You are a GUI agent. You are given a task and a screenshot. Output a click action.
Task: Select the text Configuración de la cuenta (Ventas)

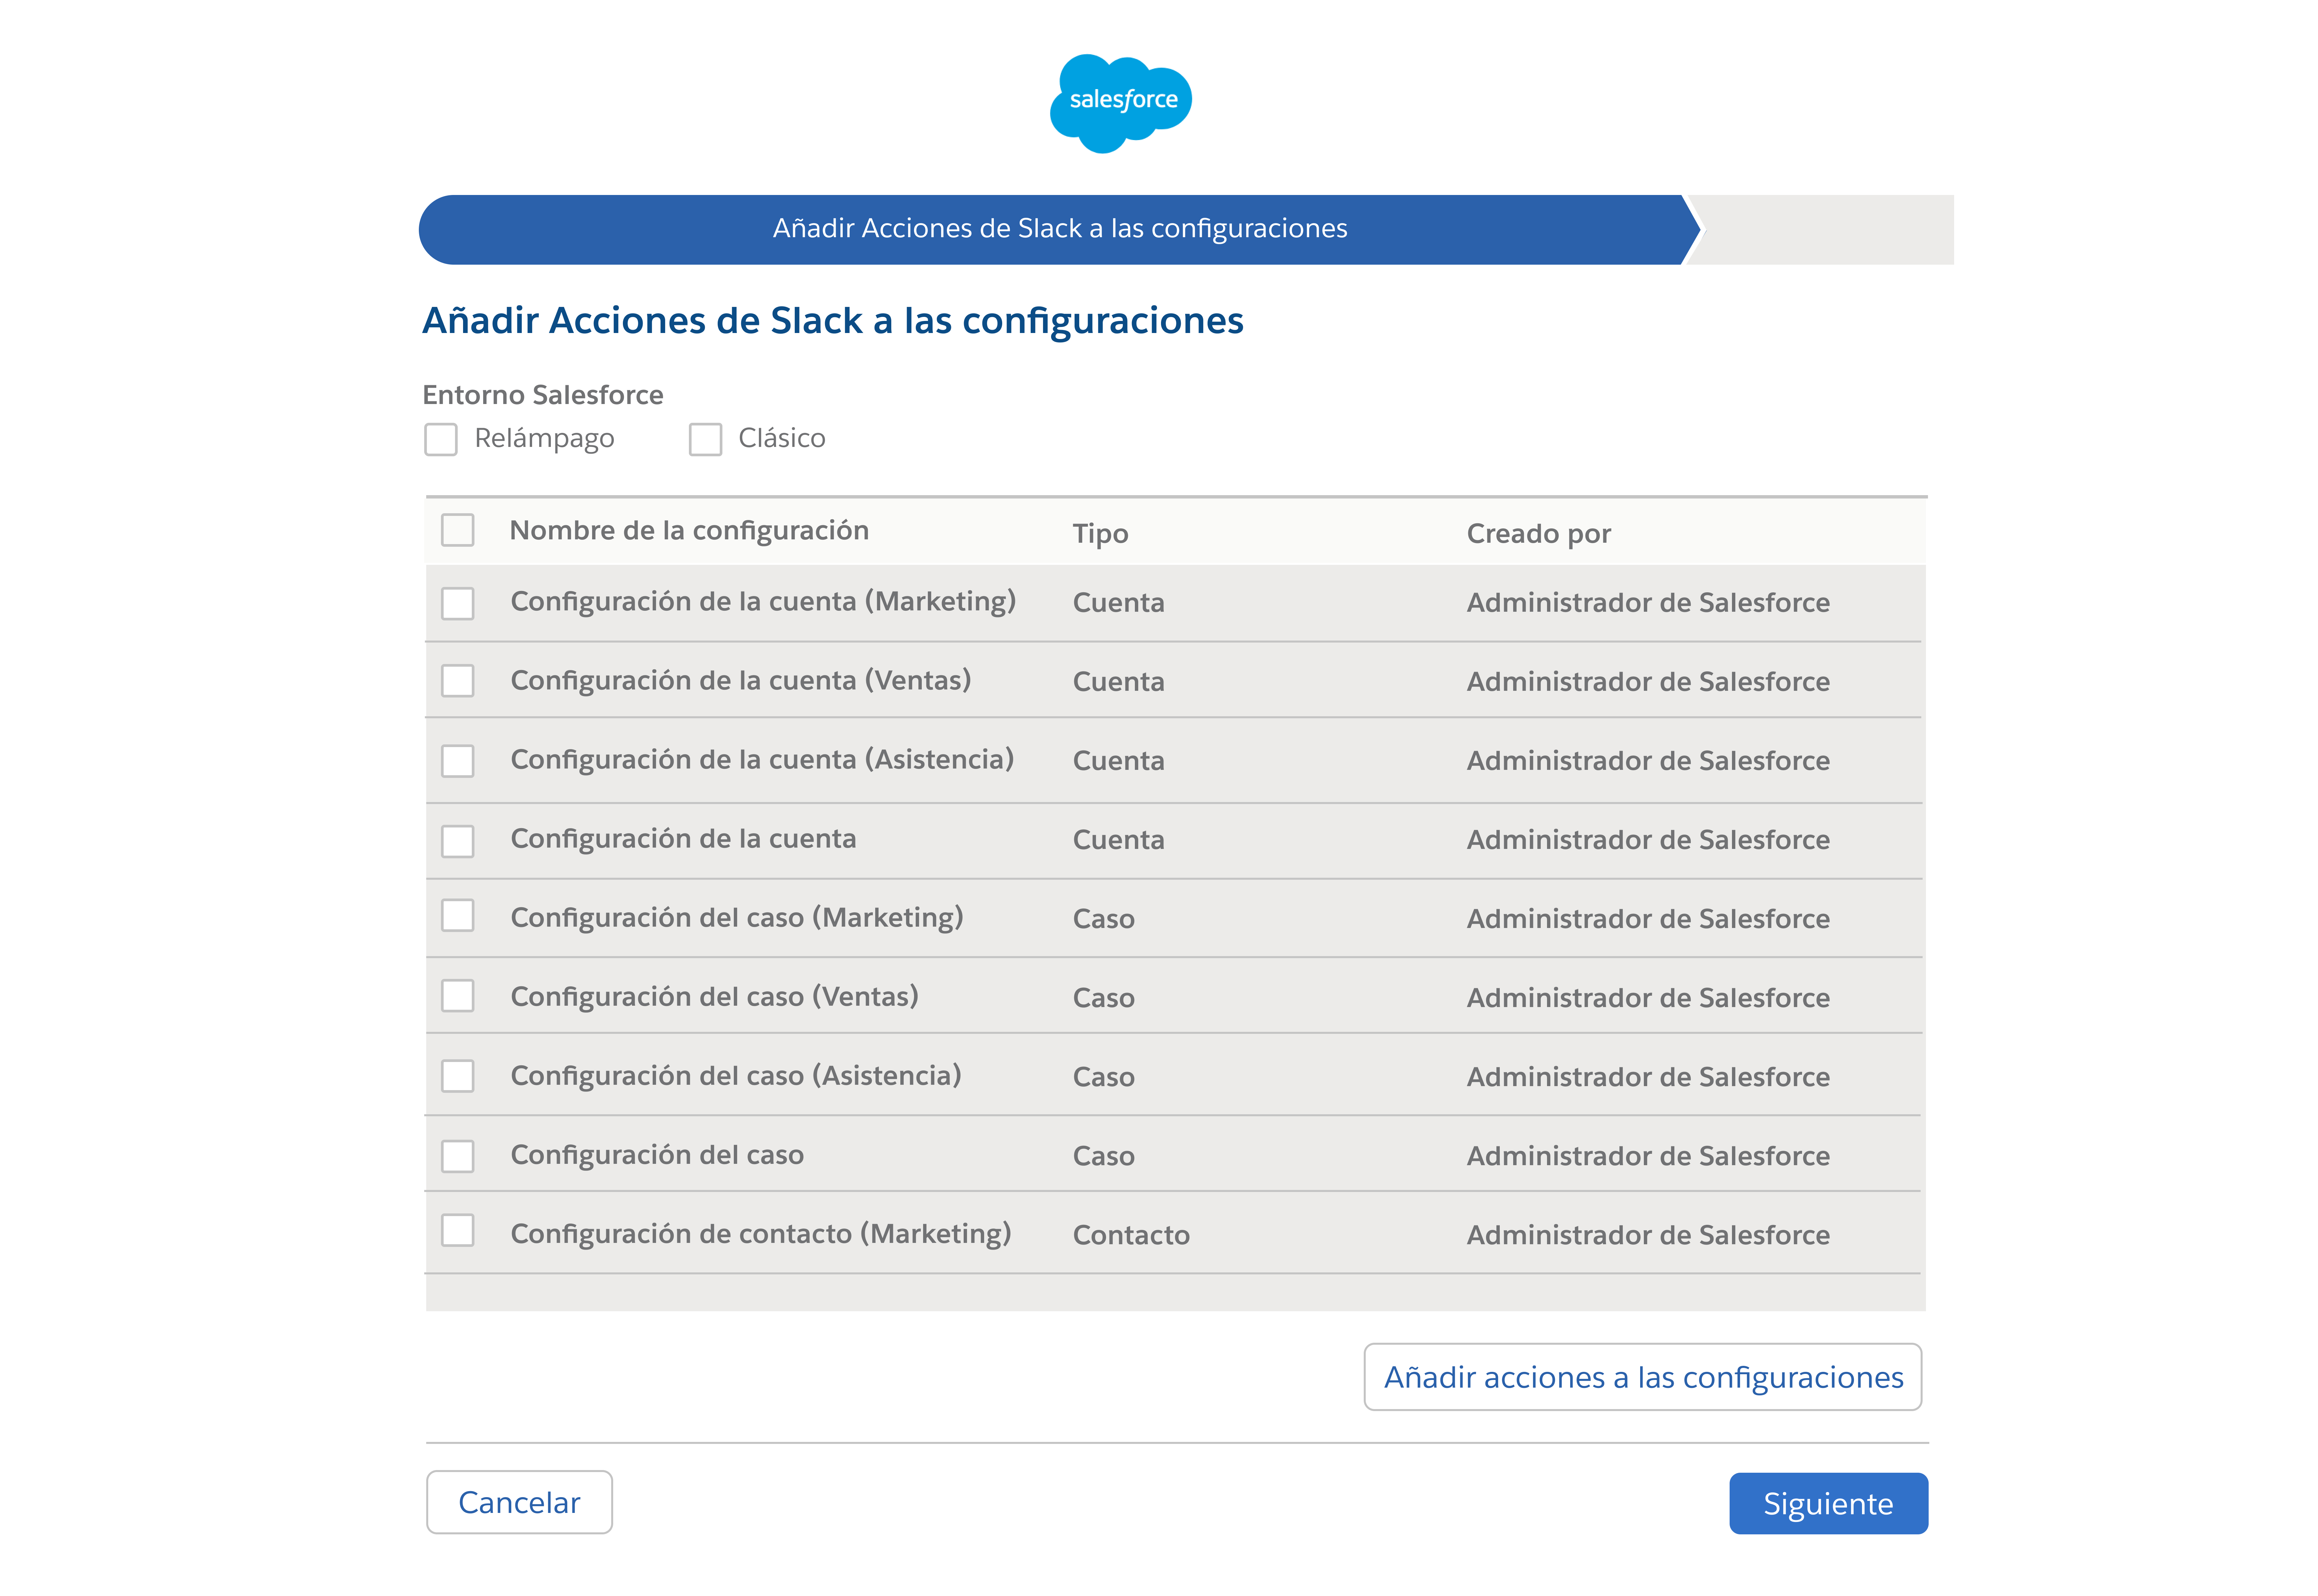[741, 681]
